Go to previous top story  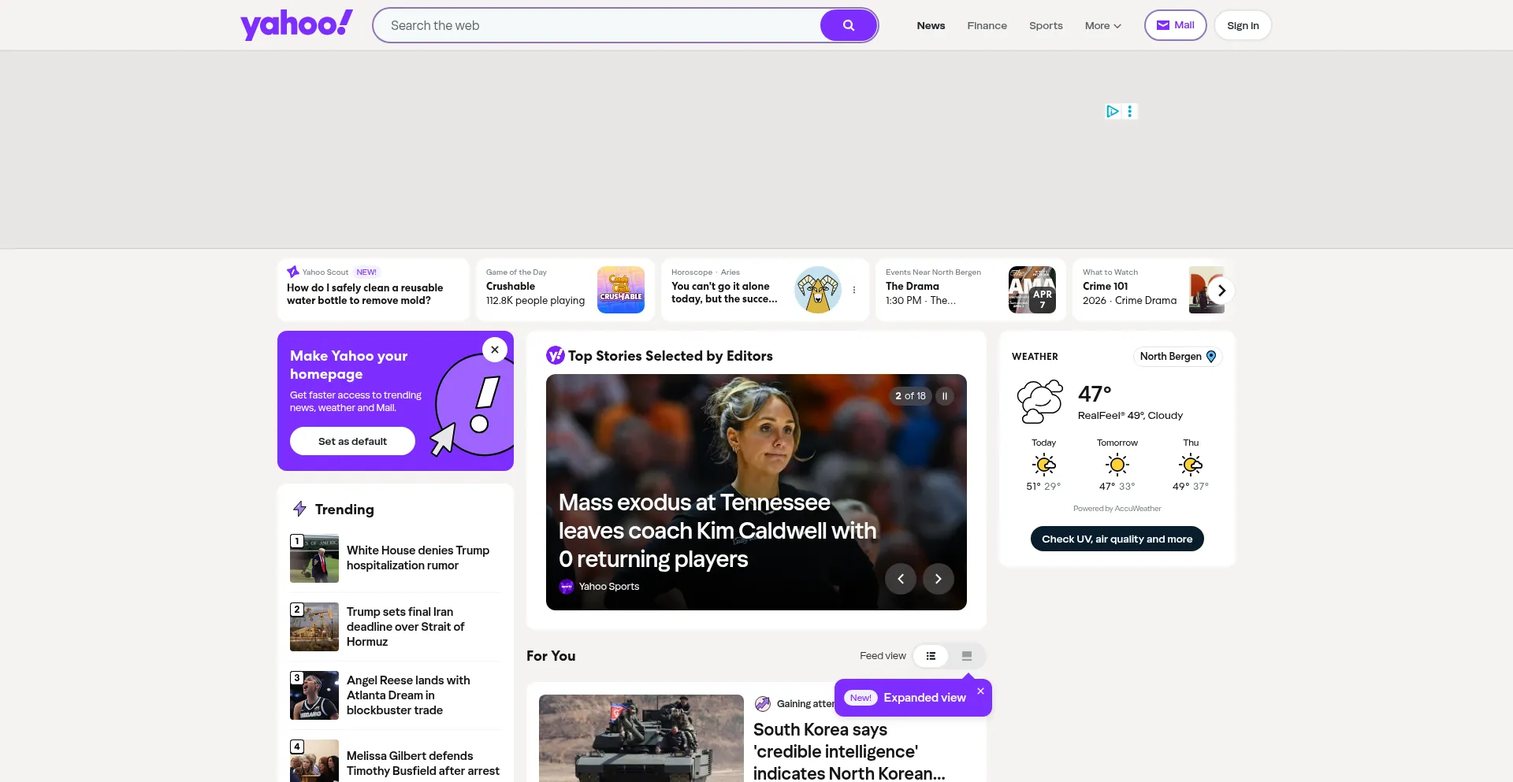tap(901, 579)
